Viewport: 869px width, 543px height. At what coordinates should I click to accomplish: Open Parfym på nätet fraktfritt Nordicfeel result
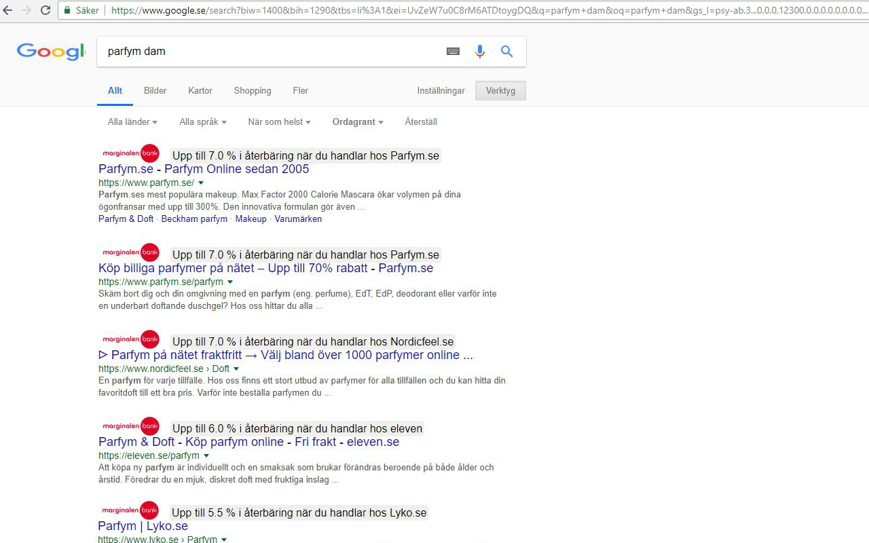pos(286,355)
